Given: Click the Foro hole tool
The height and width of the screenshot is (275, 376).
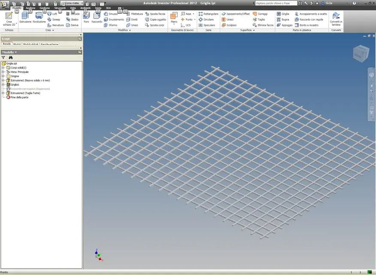Looking at the screenshot, I should tap(86, 15).
